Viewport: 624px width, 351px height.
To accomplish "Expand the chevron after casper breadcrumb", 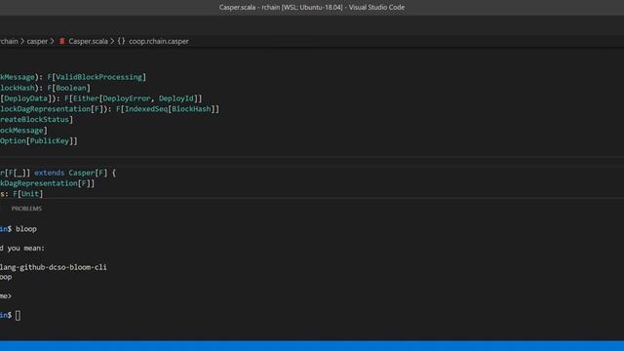I will point(52,41).
